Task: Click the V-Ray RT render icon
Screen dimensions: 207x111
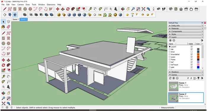Action: (74, 15)
